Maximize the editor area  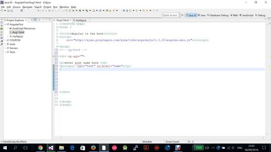pyautogui.click(x=269, y=19)
